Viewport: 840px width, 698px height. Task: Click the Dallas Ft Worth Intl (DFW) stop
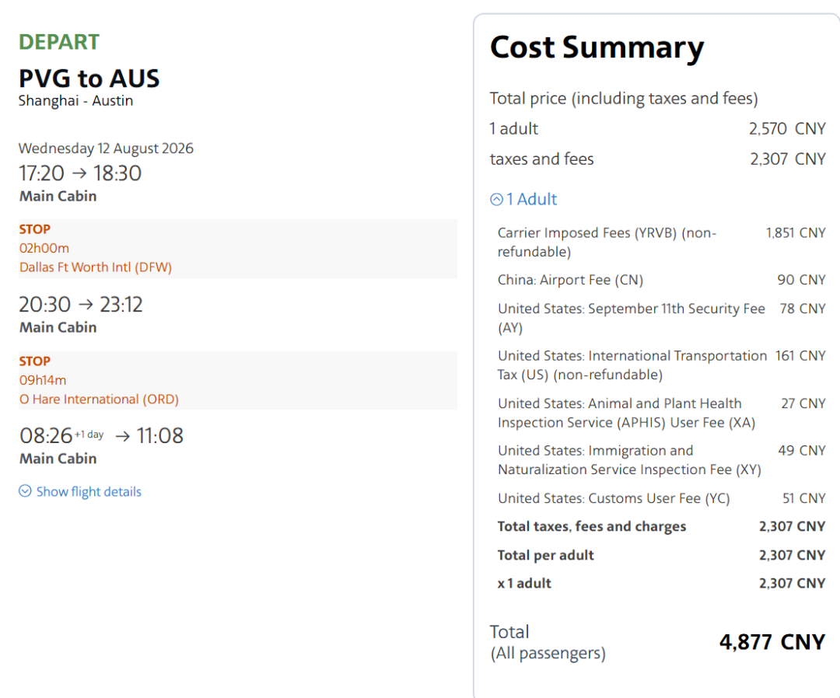pyautogui.click(x=96, y=267)
